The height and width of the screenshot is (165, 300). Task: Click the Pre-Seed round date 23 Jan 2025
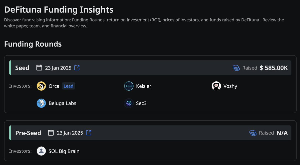[x=70, y=133]
